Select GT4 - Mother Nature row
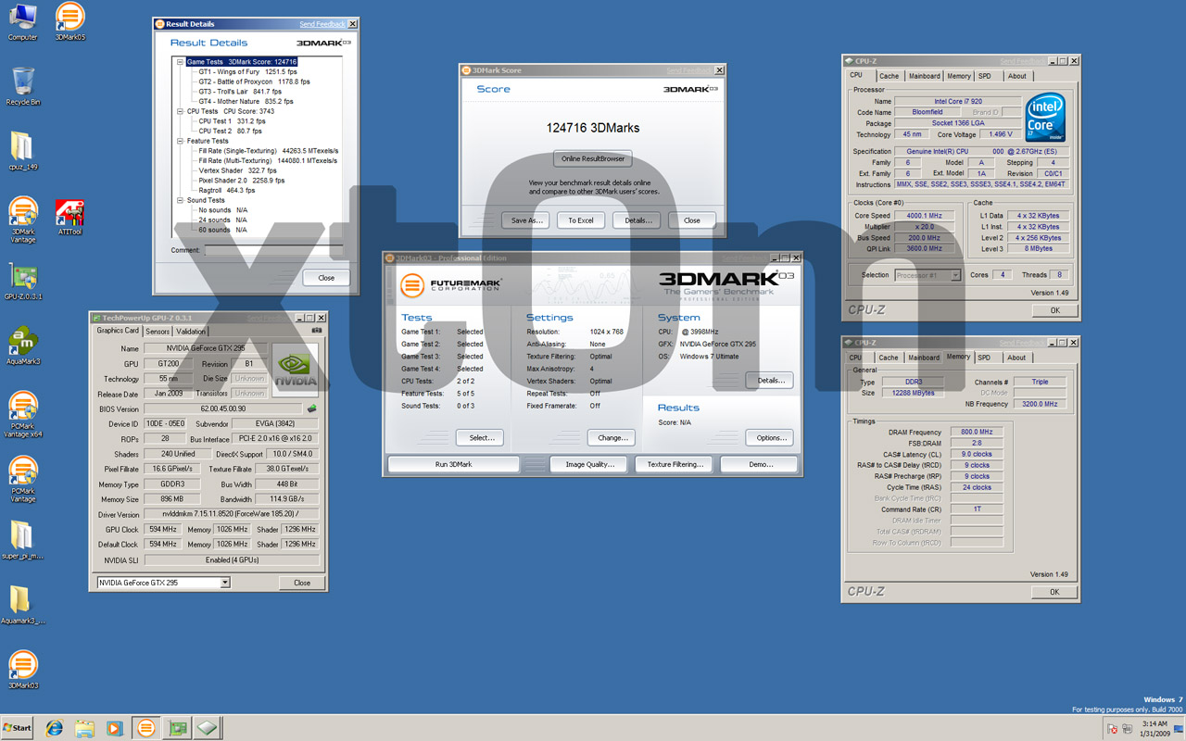The image size is (1186, 741). click(x=246, y=101)
